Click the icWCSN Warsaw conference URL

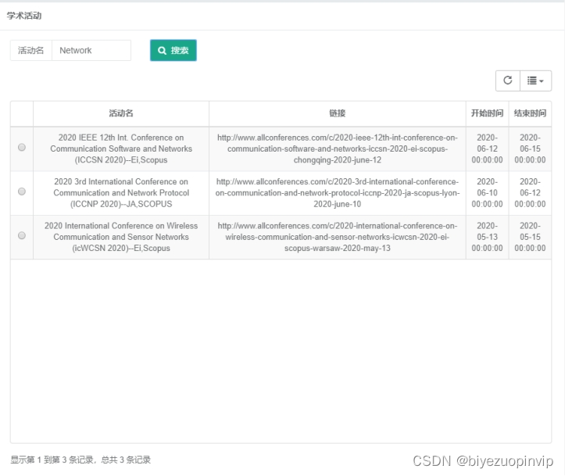338,237
